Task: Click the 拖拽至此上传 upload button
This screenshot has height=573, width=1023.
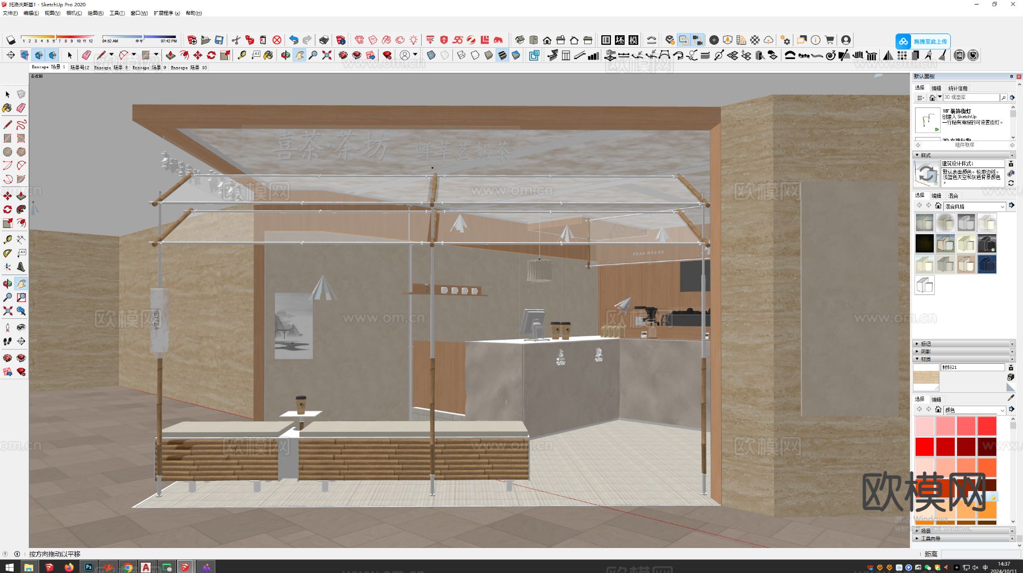Action: 923,41
